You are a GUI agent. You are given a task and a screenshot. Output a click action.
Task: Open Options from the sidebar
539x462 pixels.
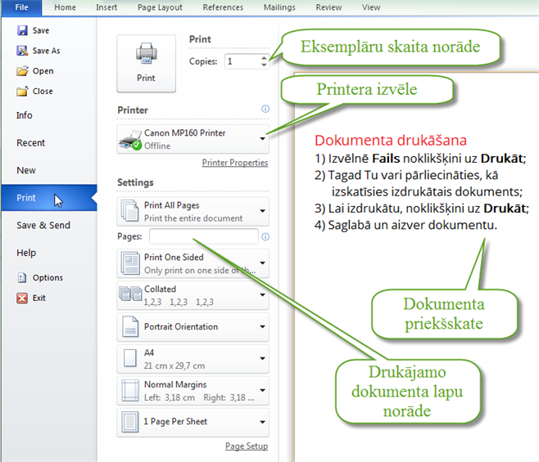click(48, 278)
